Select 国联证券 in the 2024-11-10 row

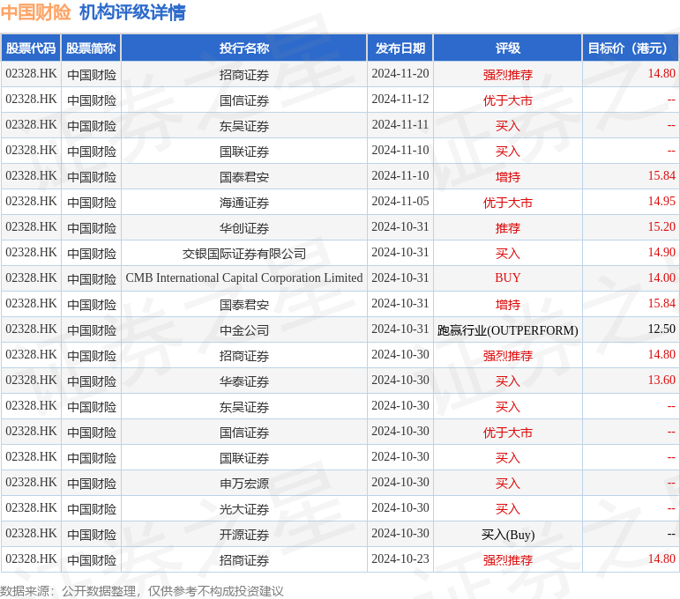tap(244, 152)
